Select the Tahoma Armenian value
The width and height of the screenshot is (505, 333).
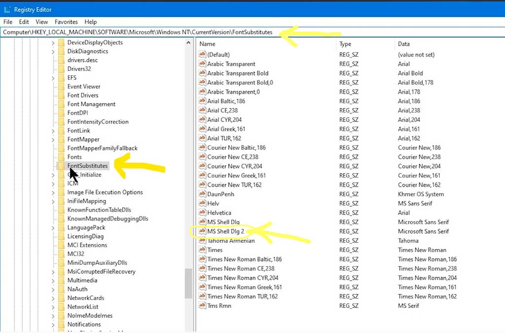click(x=231, y=241)
